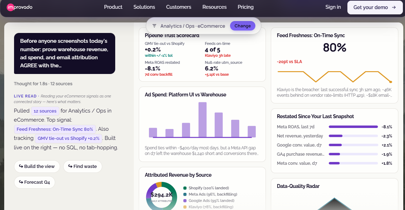Click the "within +/-1% tol" status text
Viewport: 405px width, 210px height.
click(x=158, y=55)
